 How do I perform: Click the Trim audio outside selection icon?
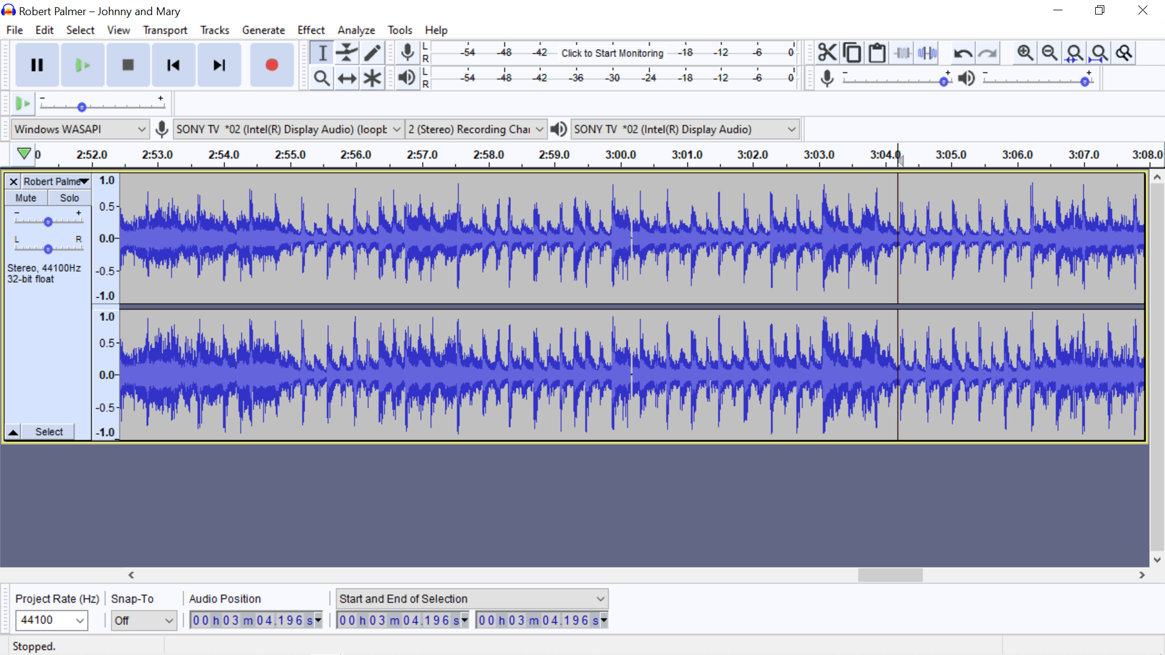[x=902, y=53]
